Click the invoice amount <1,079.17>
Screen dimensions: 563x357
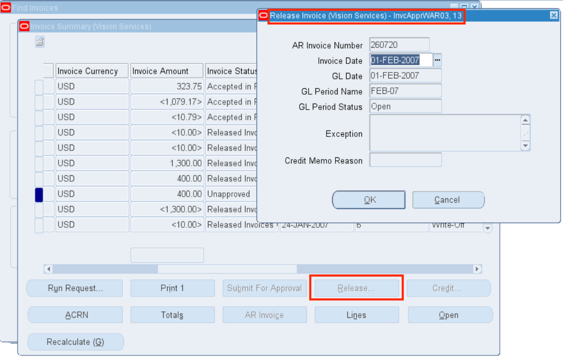pyautogui.click(x=167, y=102)
